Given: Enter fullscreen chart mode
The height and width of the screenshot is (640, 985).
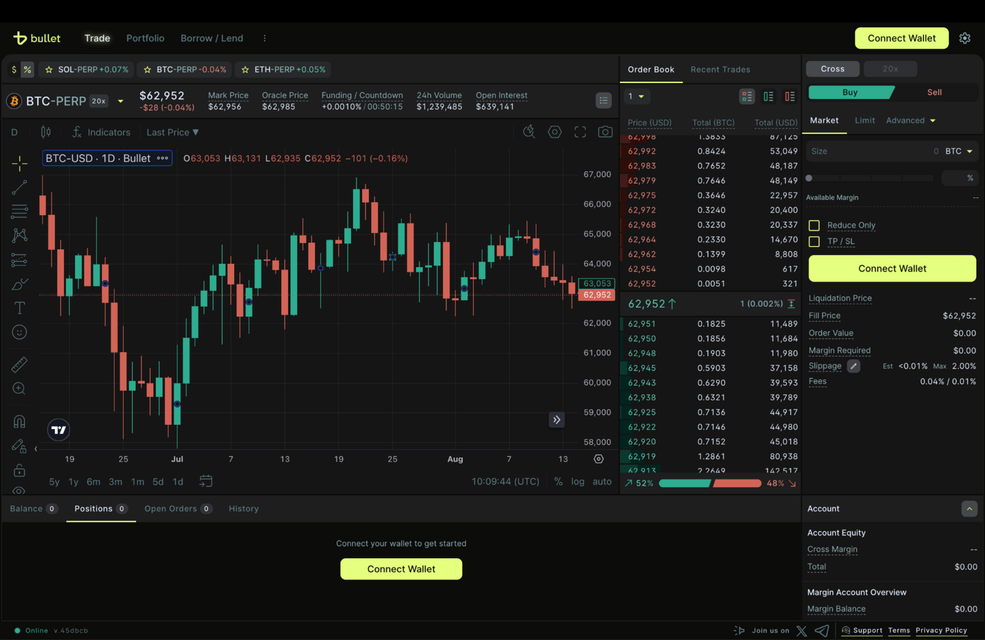Looking at the screenshot, I should pyautogui.click(x=580, y=132).
